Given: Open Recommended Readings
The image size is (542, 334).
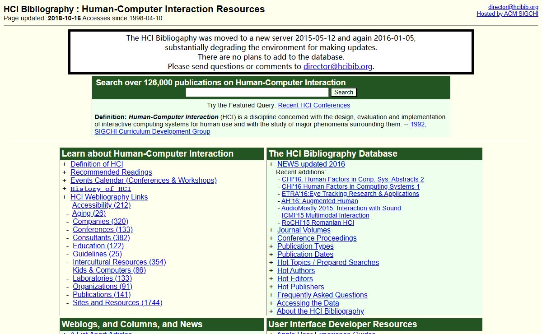Looking at the screenshot, I should [x=111, y=172].
